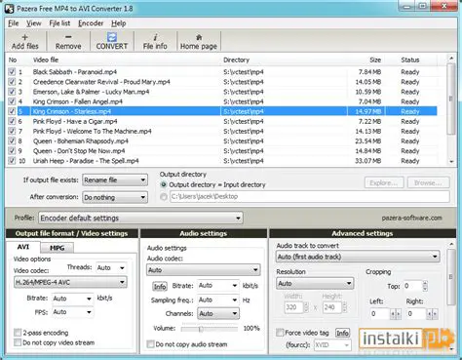Viewport: 462px width, 360px height.
Task: Click the cropping Right stepper
Action: click(x=432, y=314)
